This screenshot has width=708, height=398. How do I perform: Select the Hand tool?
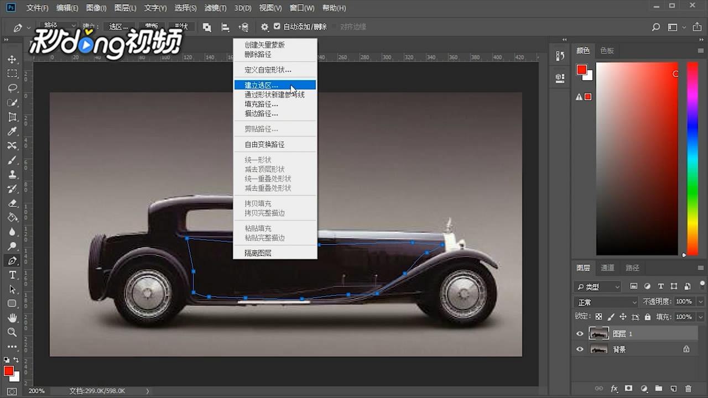click(12, 318)
